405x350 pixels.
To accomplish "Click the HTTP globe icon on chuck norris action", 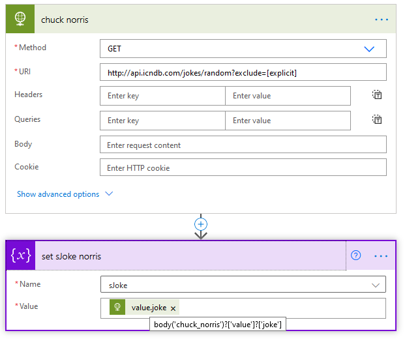I will point(20,19).
